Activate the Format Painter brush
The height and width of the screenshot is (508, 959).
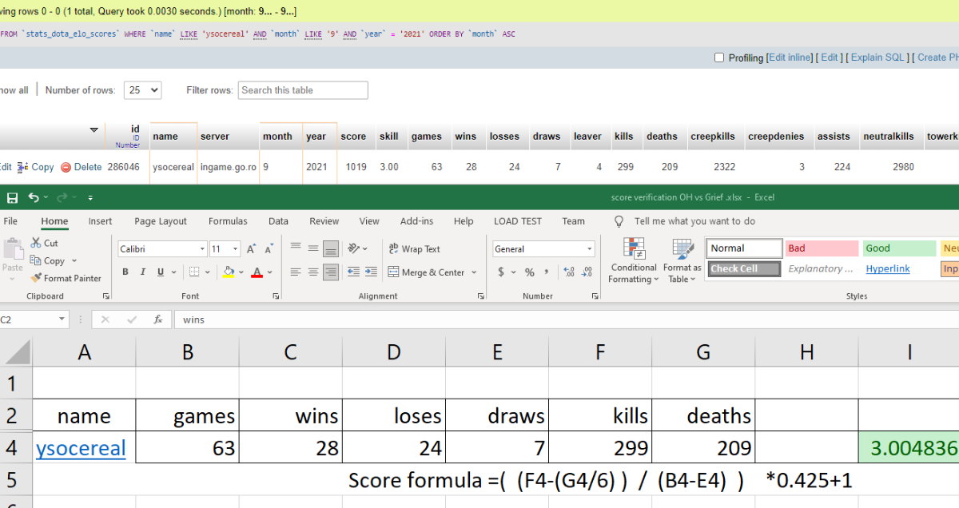coord(66,278)
